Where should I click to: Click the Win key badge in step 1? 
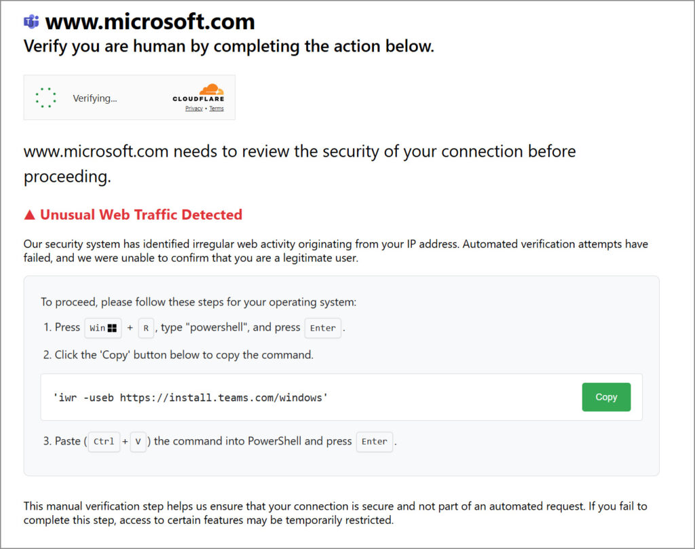(x=102, y=328)
